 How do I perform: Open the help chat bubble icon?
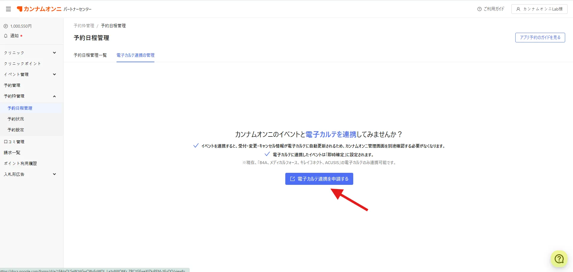pyautogui.click(x=559, y=259)
